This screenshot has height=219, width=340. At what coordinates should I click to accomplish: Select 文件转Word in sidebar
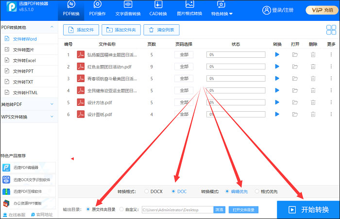click(29, 39)
